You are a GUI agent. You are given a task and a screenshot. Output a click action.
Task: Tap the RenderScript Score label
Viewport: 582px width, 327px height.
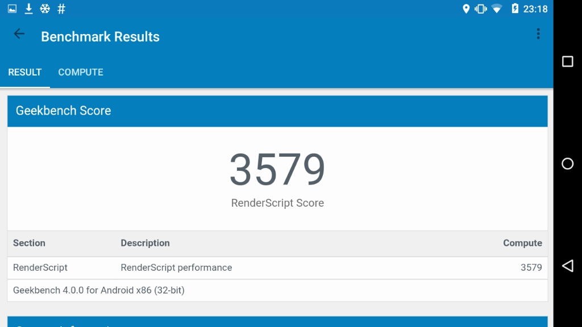pos(277,203)
